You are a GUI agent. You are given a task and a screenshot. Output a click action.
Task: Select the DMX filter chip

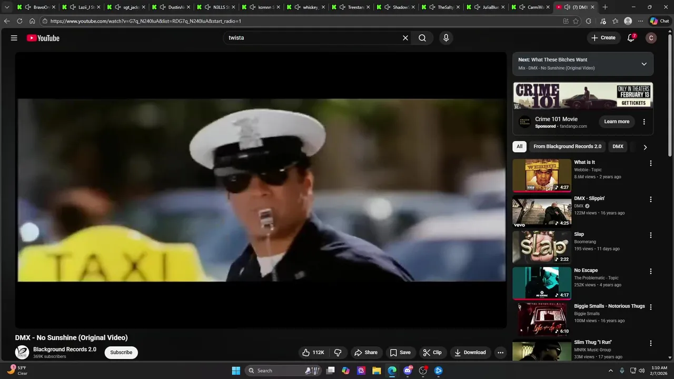tap(618, 147)
